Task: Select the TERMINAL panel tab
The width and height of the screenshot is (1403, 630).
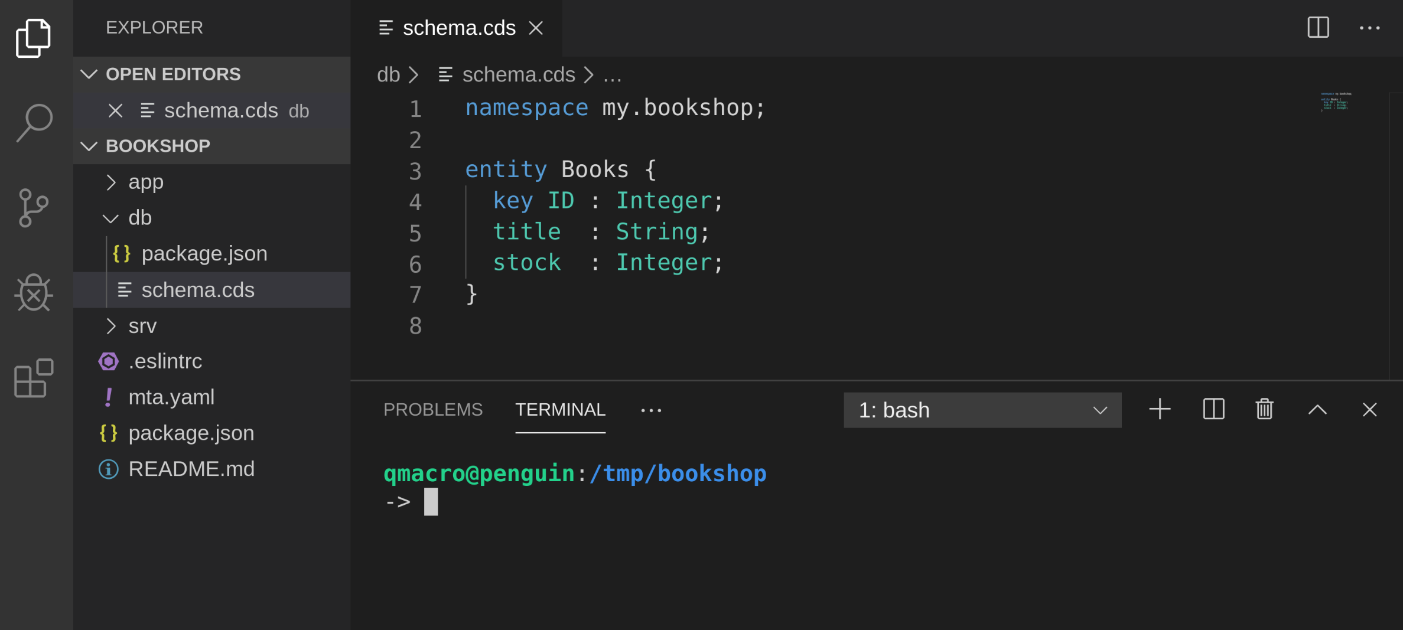Action: [x=560, y=410]
